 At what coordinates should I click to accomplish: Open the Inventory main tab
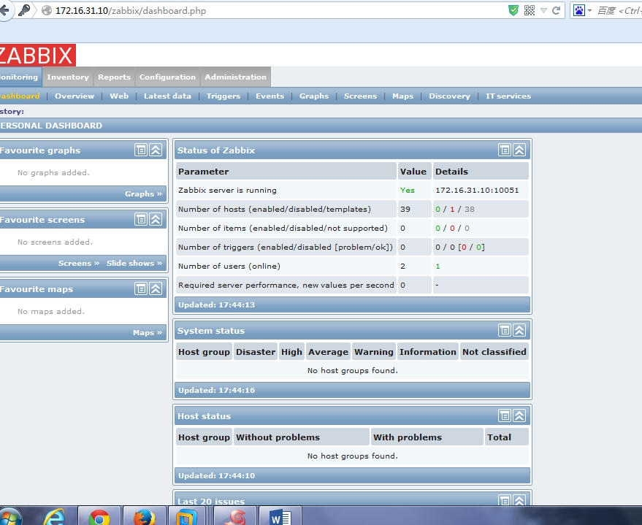click(x=67, y=77)
